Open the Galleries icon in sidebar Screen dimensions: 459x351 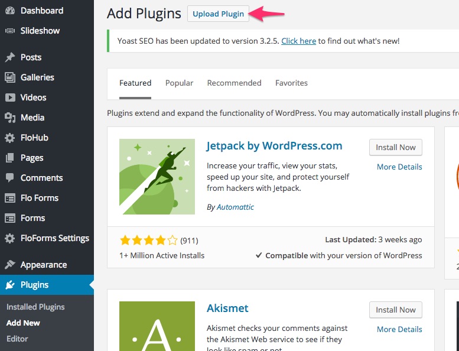(x=10, y=77)
